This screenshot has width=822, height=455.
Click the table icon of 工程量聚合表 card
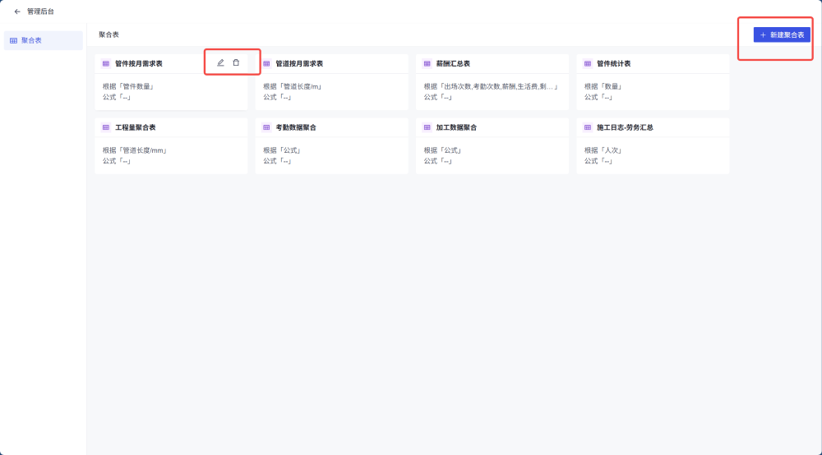click(106, 128)
